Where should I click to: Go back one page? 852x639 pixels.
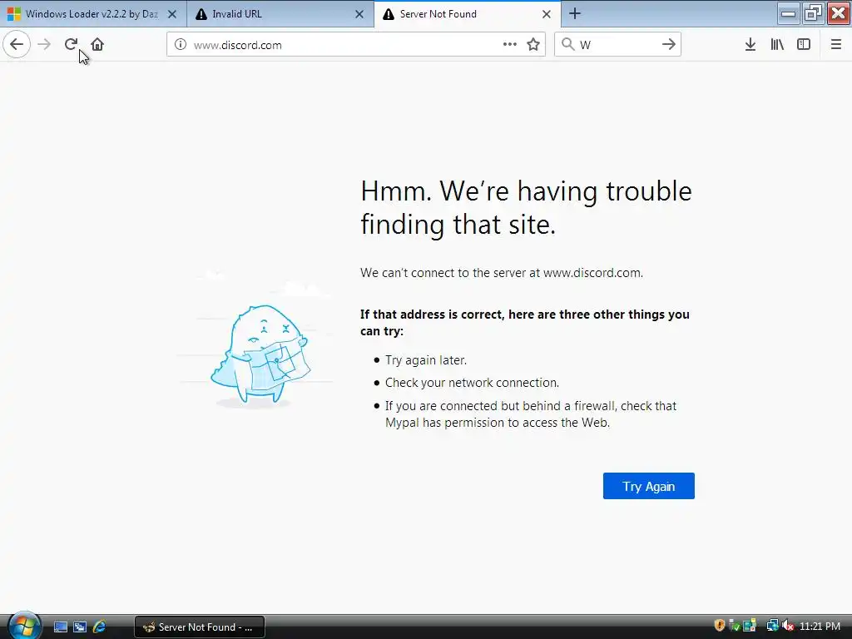click(x=17, y=44)
